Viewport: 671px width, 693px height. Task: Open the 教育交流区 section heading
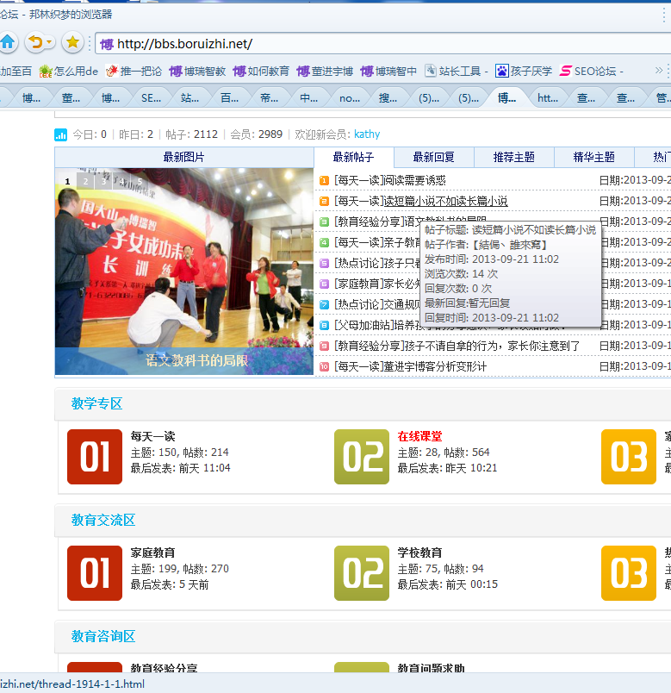click(x=103, y=520)
